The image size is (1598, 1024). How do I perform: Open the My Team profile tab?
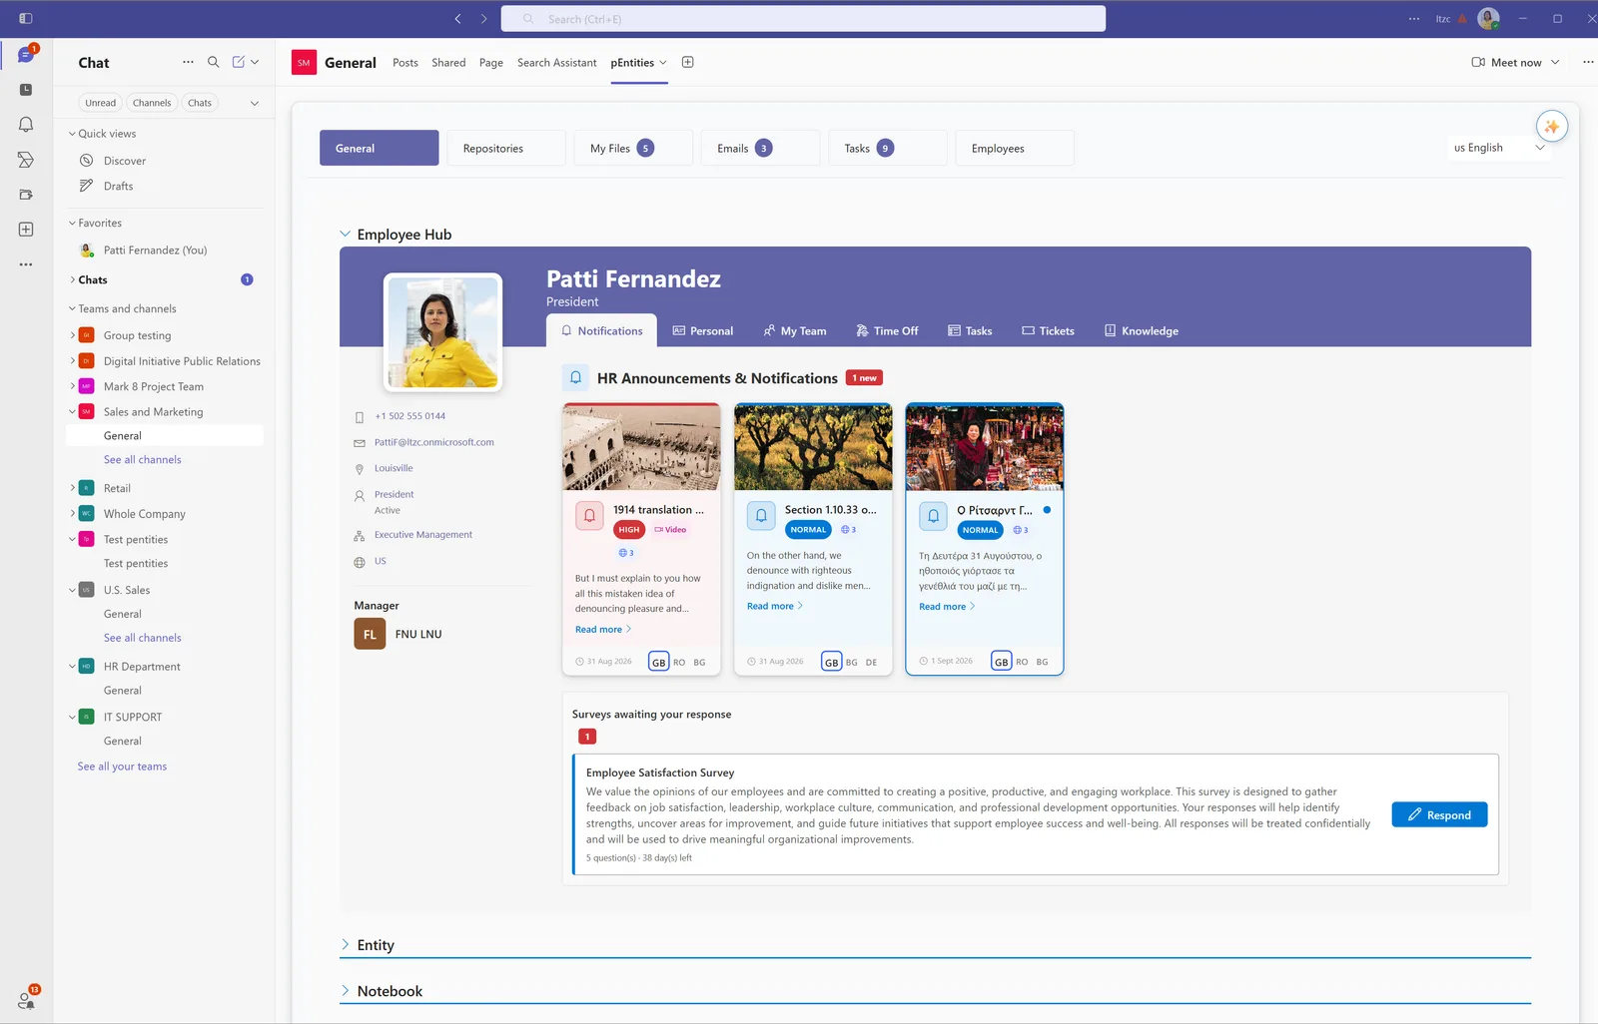click(795, 331)
